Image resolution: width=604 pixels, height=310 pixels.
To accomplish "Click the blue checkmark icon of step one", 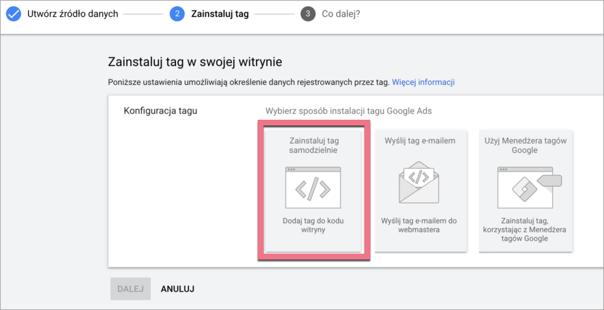I will tap(14, 14).
